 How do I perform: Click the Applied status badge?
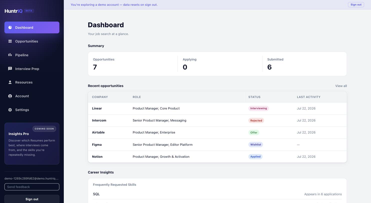255,156
